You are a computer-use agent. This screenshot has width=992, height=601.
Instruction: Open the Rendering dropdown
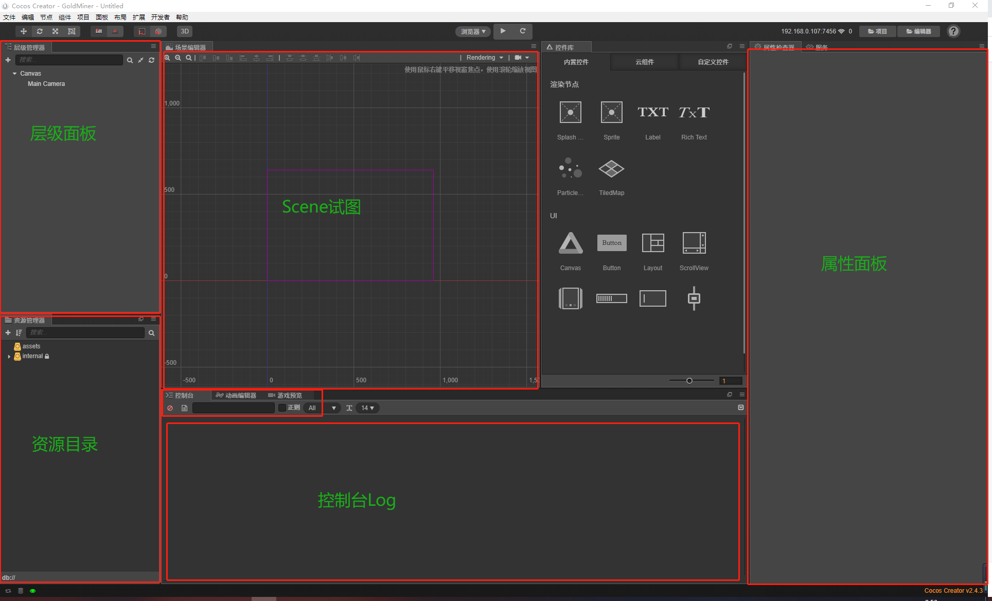click(x=484, y=58)
